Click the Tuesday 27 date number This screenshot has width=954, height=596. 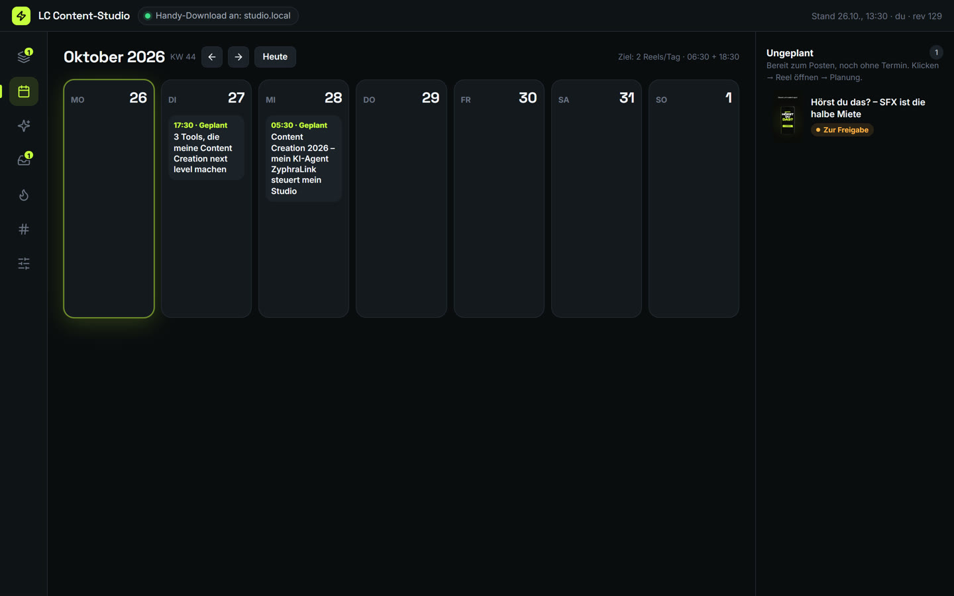coord(236,98)
